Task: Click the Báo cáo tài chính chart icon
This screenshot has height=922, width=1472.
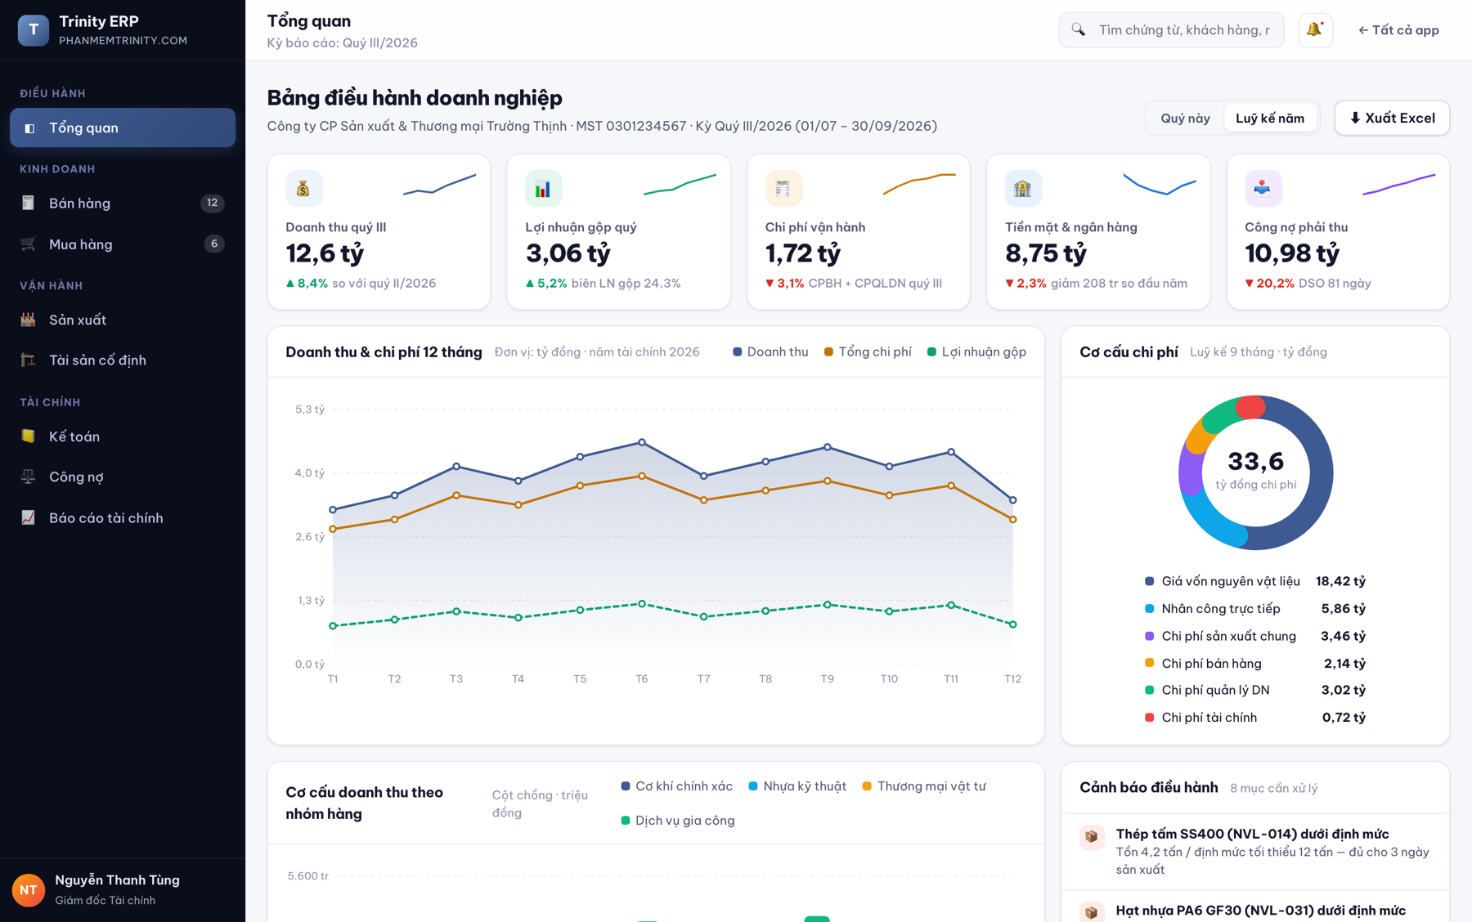Action: 28,517
